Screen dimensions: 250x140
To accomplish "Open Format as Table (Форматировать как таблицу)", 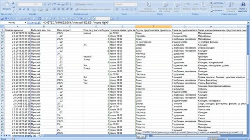I will (x=165, y=7).
